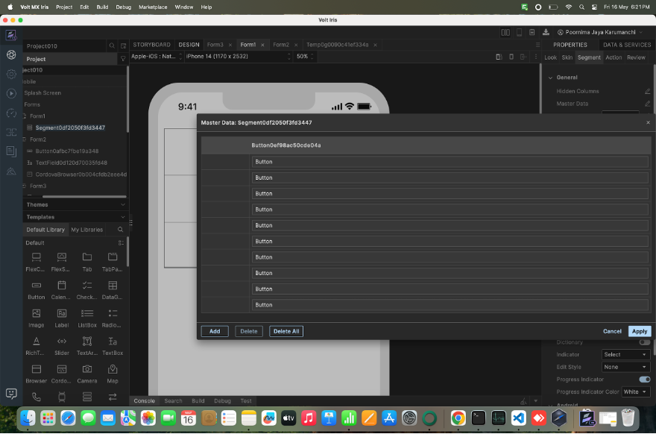Open Visual Studio Code from the Dock
The height and width of the screenshot is (434, 656).
(x=518, y=418)
